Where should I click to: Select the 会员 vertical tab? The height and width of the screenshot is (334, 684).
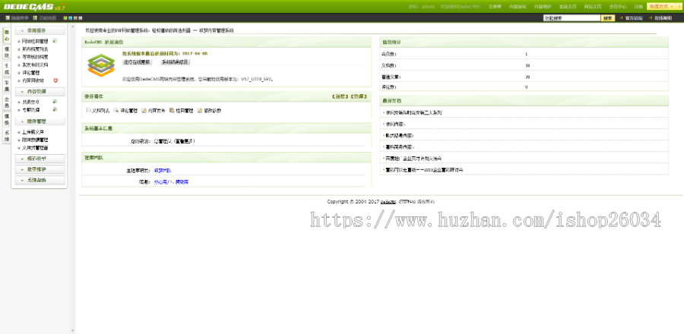(7, 102)
